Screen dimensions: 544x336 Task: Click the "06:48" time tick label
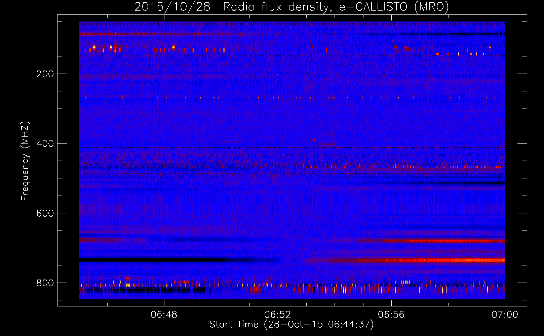click(x=164, y=315)
